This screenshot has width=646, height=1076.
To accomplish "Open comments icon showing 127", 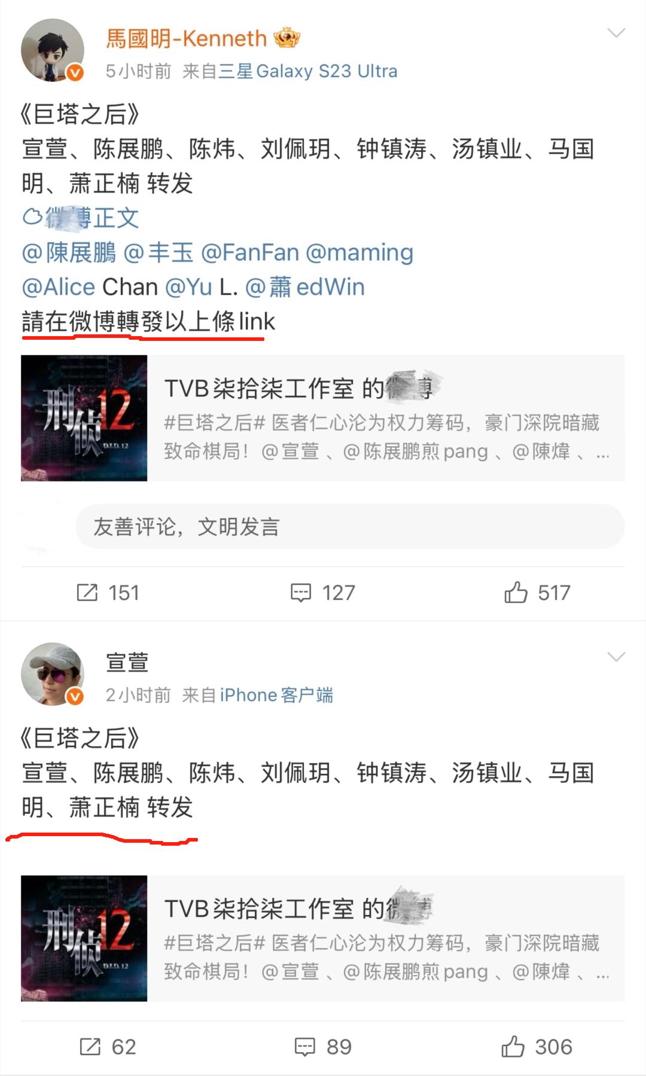I will tap(301, 593).
